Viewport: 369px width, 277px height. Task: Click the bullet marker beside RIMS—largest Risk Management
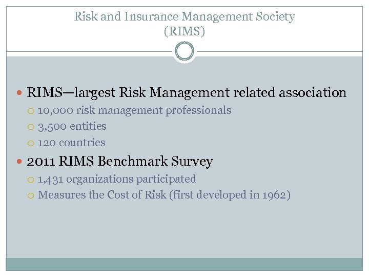(x=20, y=93)
